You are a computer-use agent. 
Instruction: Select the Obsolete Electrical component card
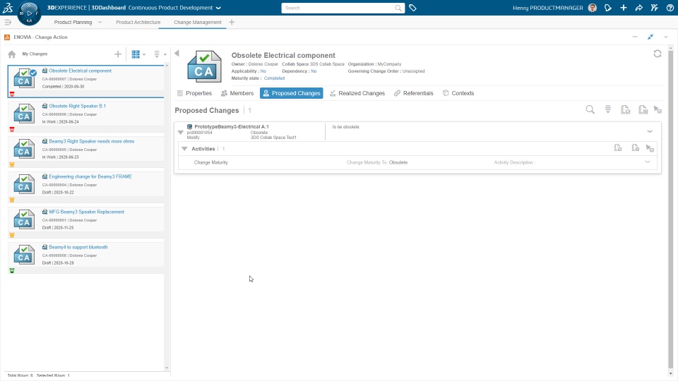coord(85,82)
